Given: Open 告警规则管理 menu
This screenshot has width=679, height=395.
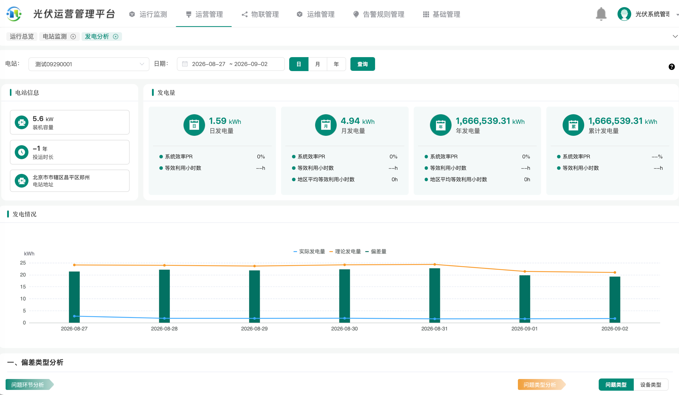Looking at the screenshot, I should point(379,14).
